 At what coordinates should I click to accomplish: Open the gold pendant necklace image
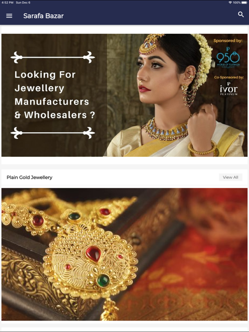(x=124, y=254)
